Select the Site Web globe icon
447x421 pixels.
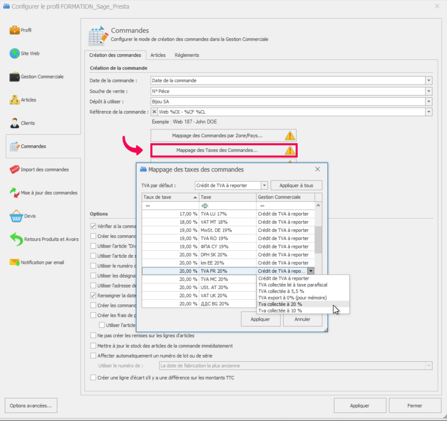coord(14,53)
